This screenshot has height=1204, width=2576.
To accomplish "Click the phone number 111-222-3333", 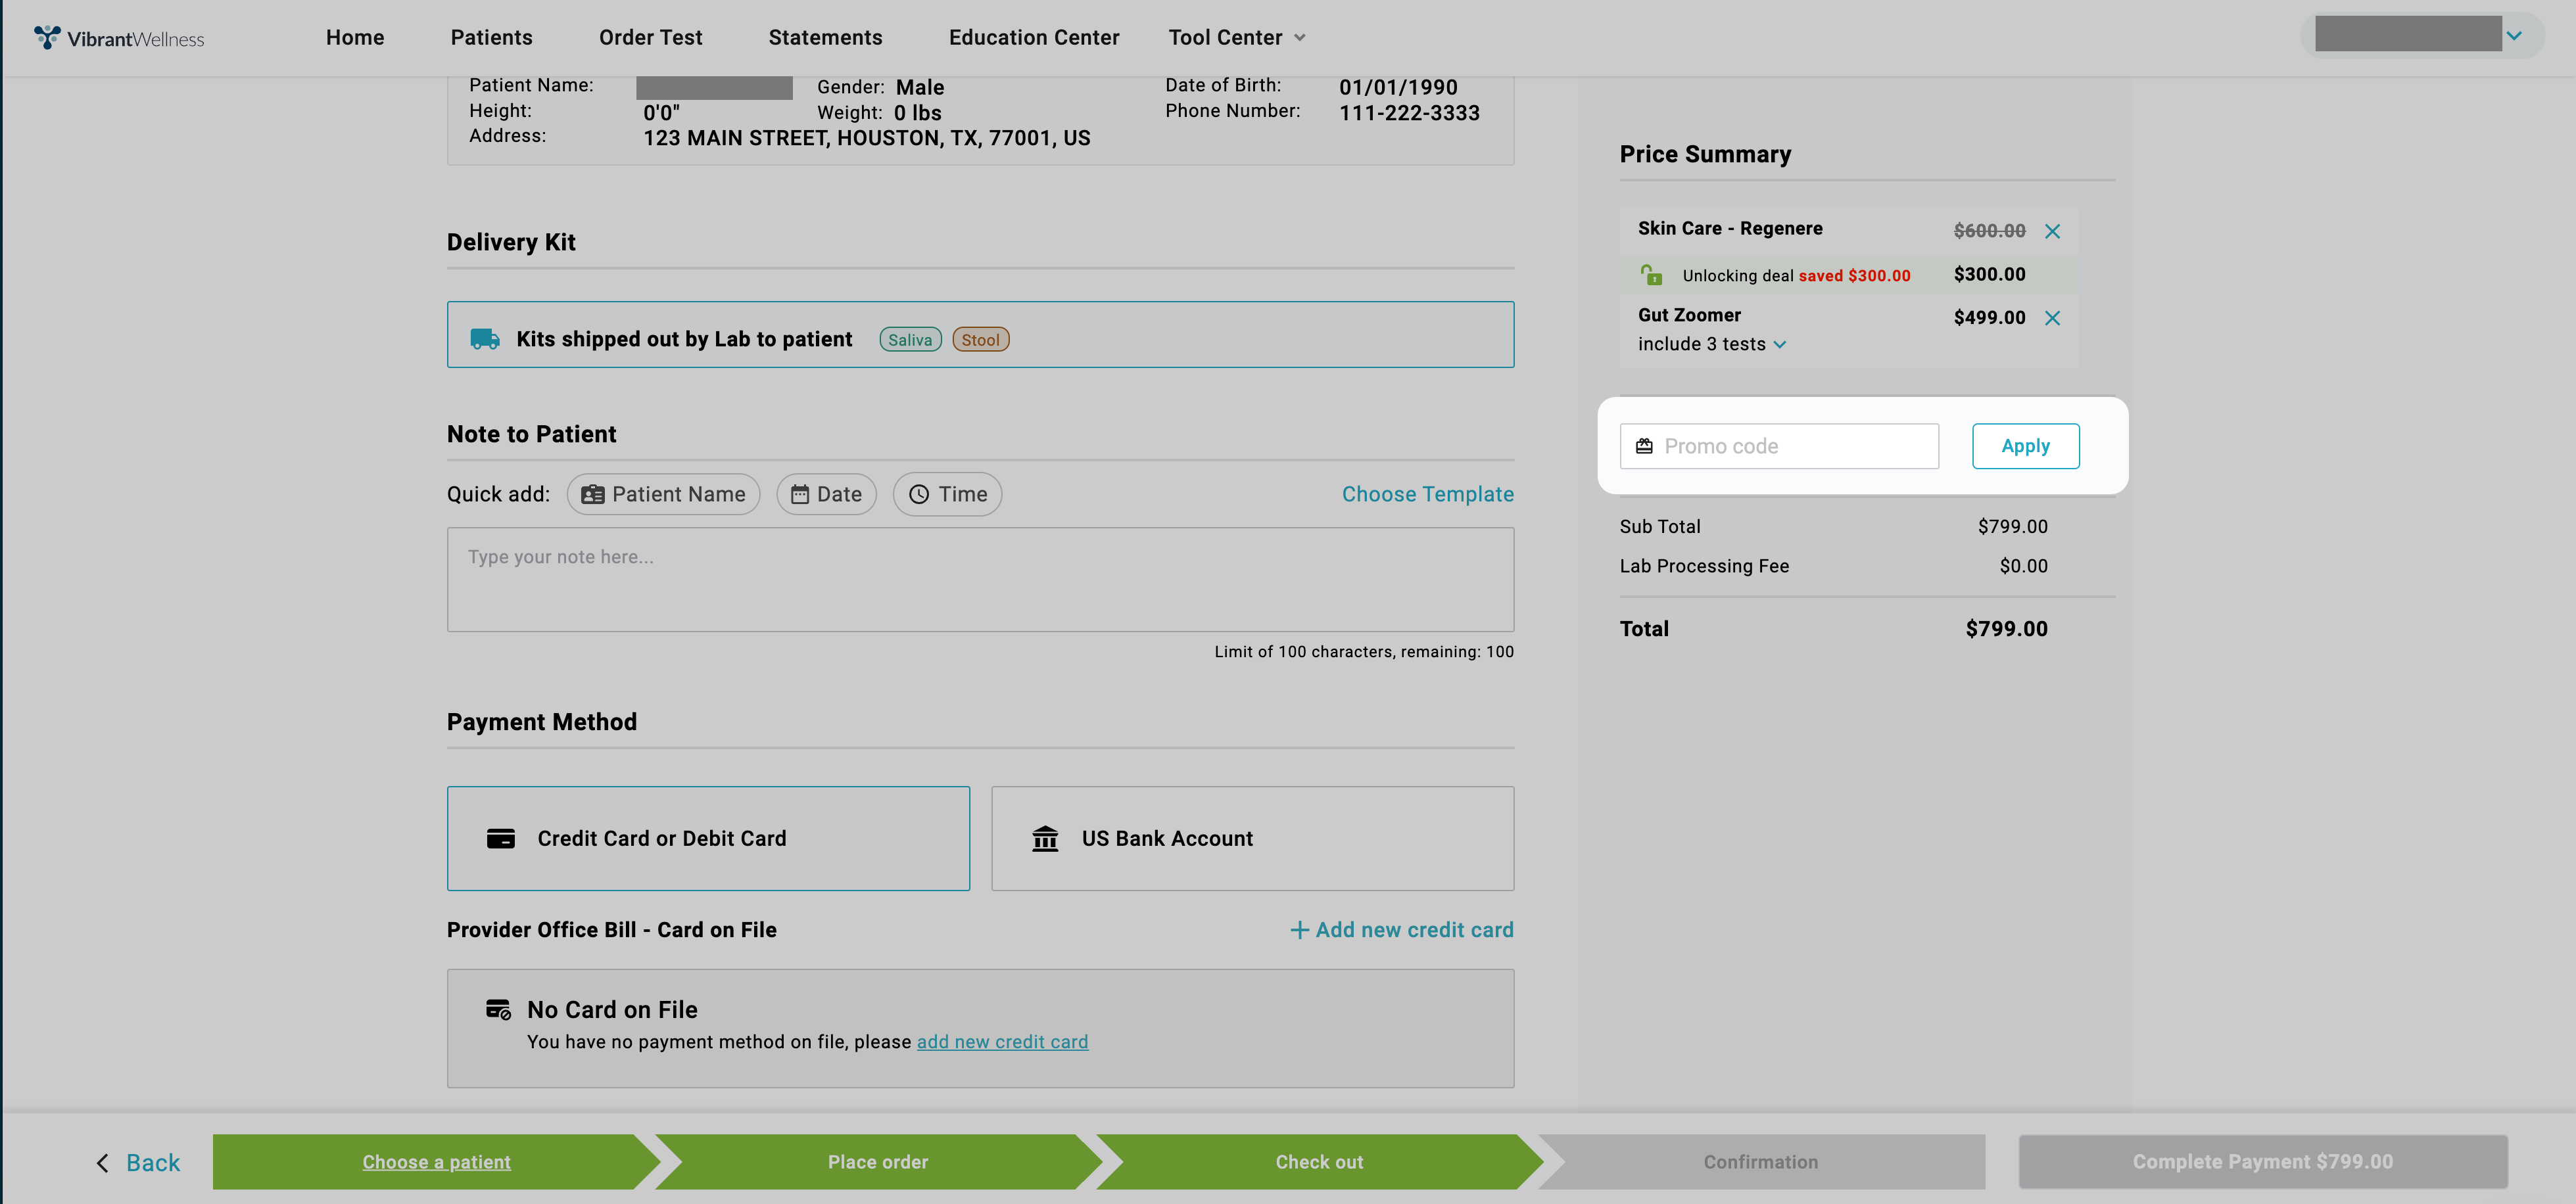I will pyautogui.click(x=1409, y=113).
